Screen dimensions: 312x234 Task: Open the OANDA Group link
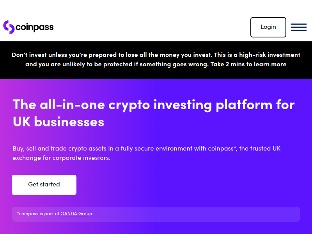[x=76, y=214]
